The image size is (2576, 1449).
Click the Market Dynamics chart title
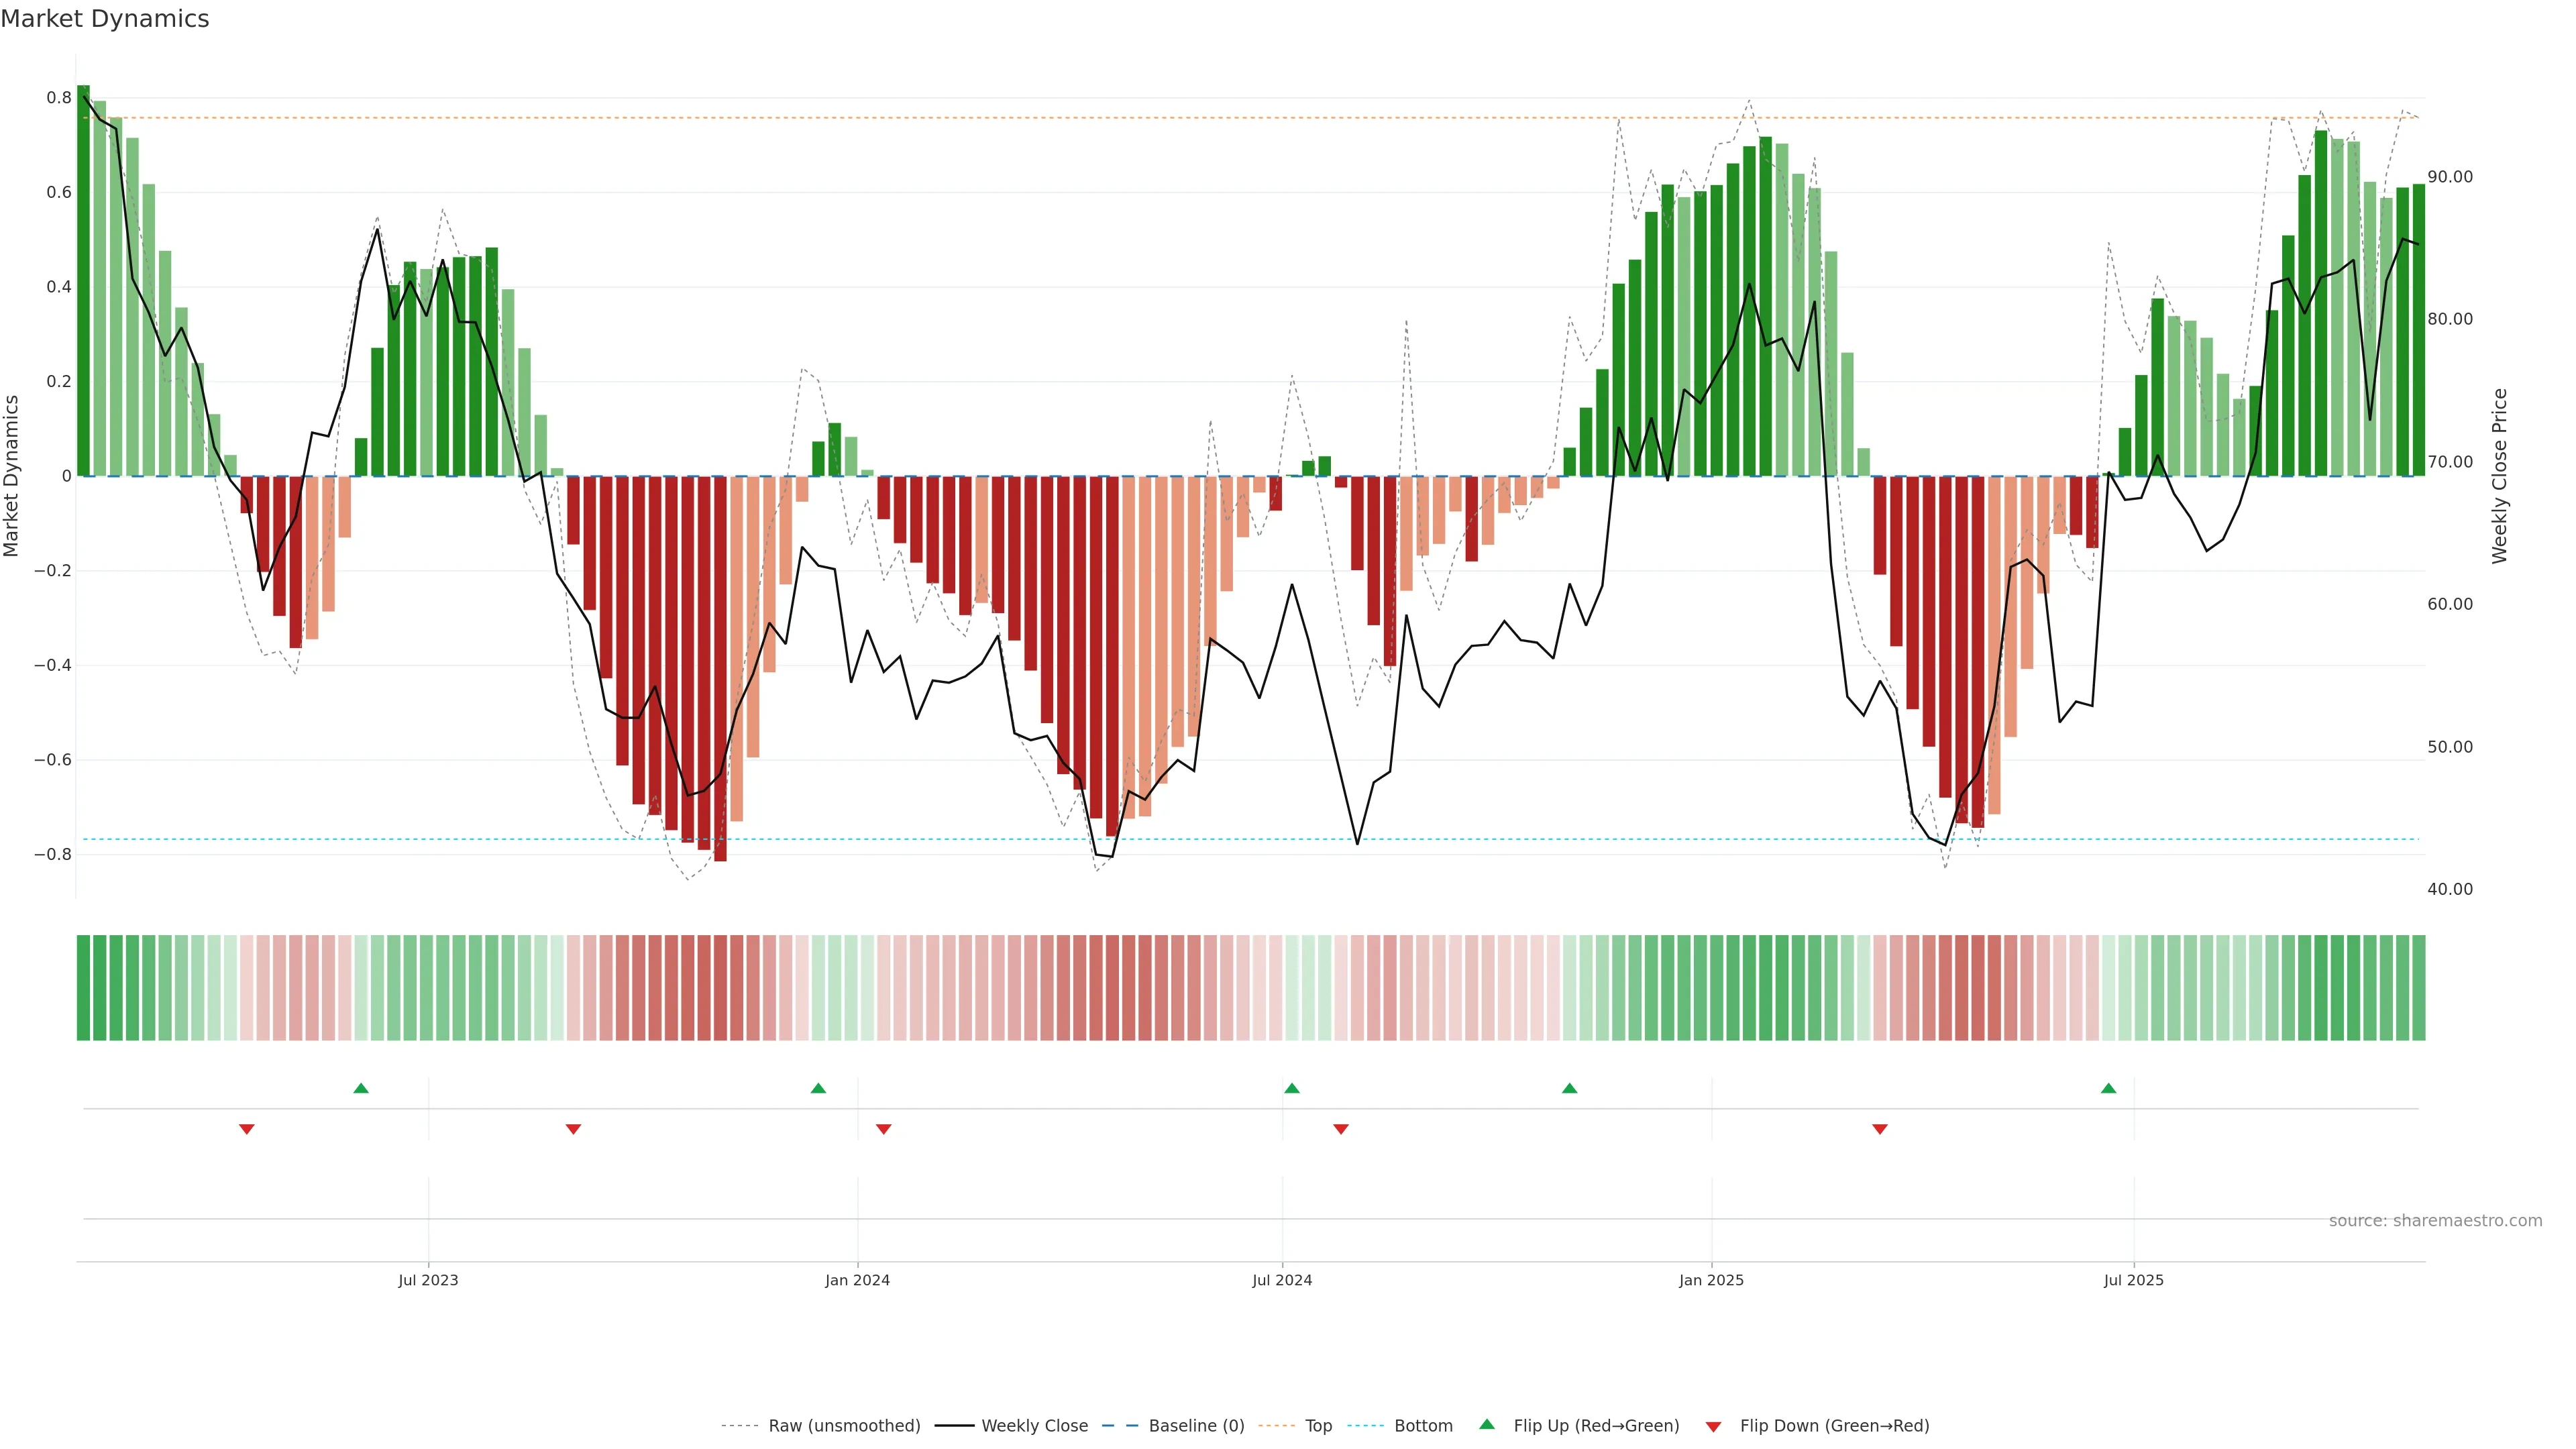tap(105, 19)
